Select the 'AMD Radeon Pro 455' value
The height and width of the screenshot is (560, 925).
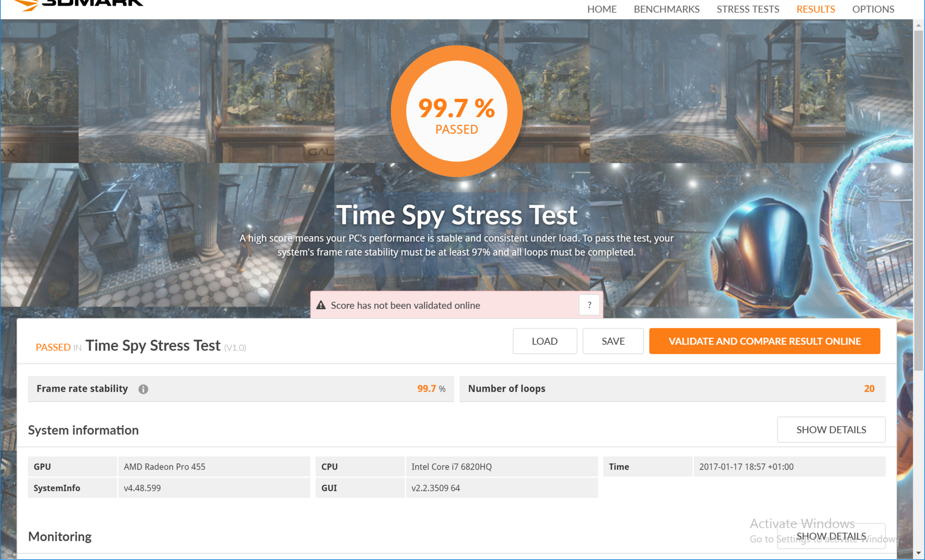[164, 467]
